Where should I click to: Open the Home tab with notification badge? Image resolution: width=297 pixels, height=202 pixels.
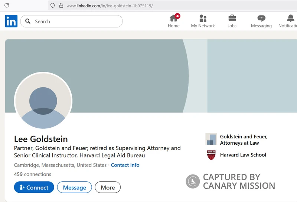point(174,21)
